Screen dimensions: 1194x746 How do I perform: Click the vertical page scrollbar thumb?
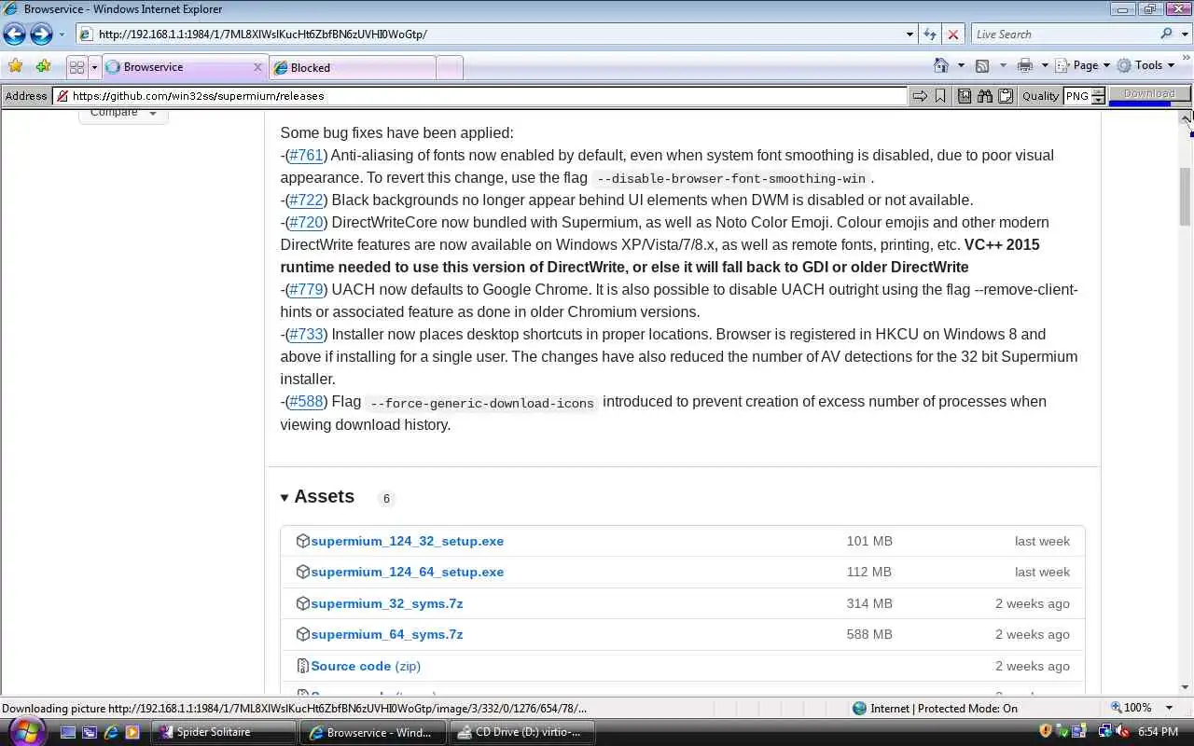coord(1186,197)
